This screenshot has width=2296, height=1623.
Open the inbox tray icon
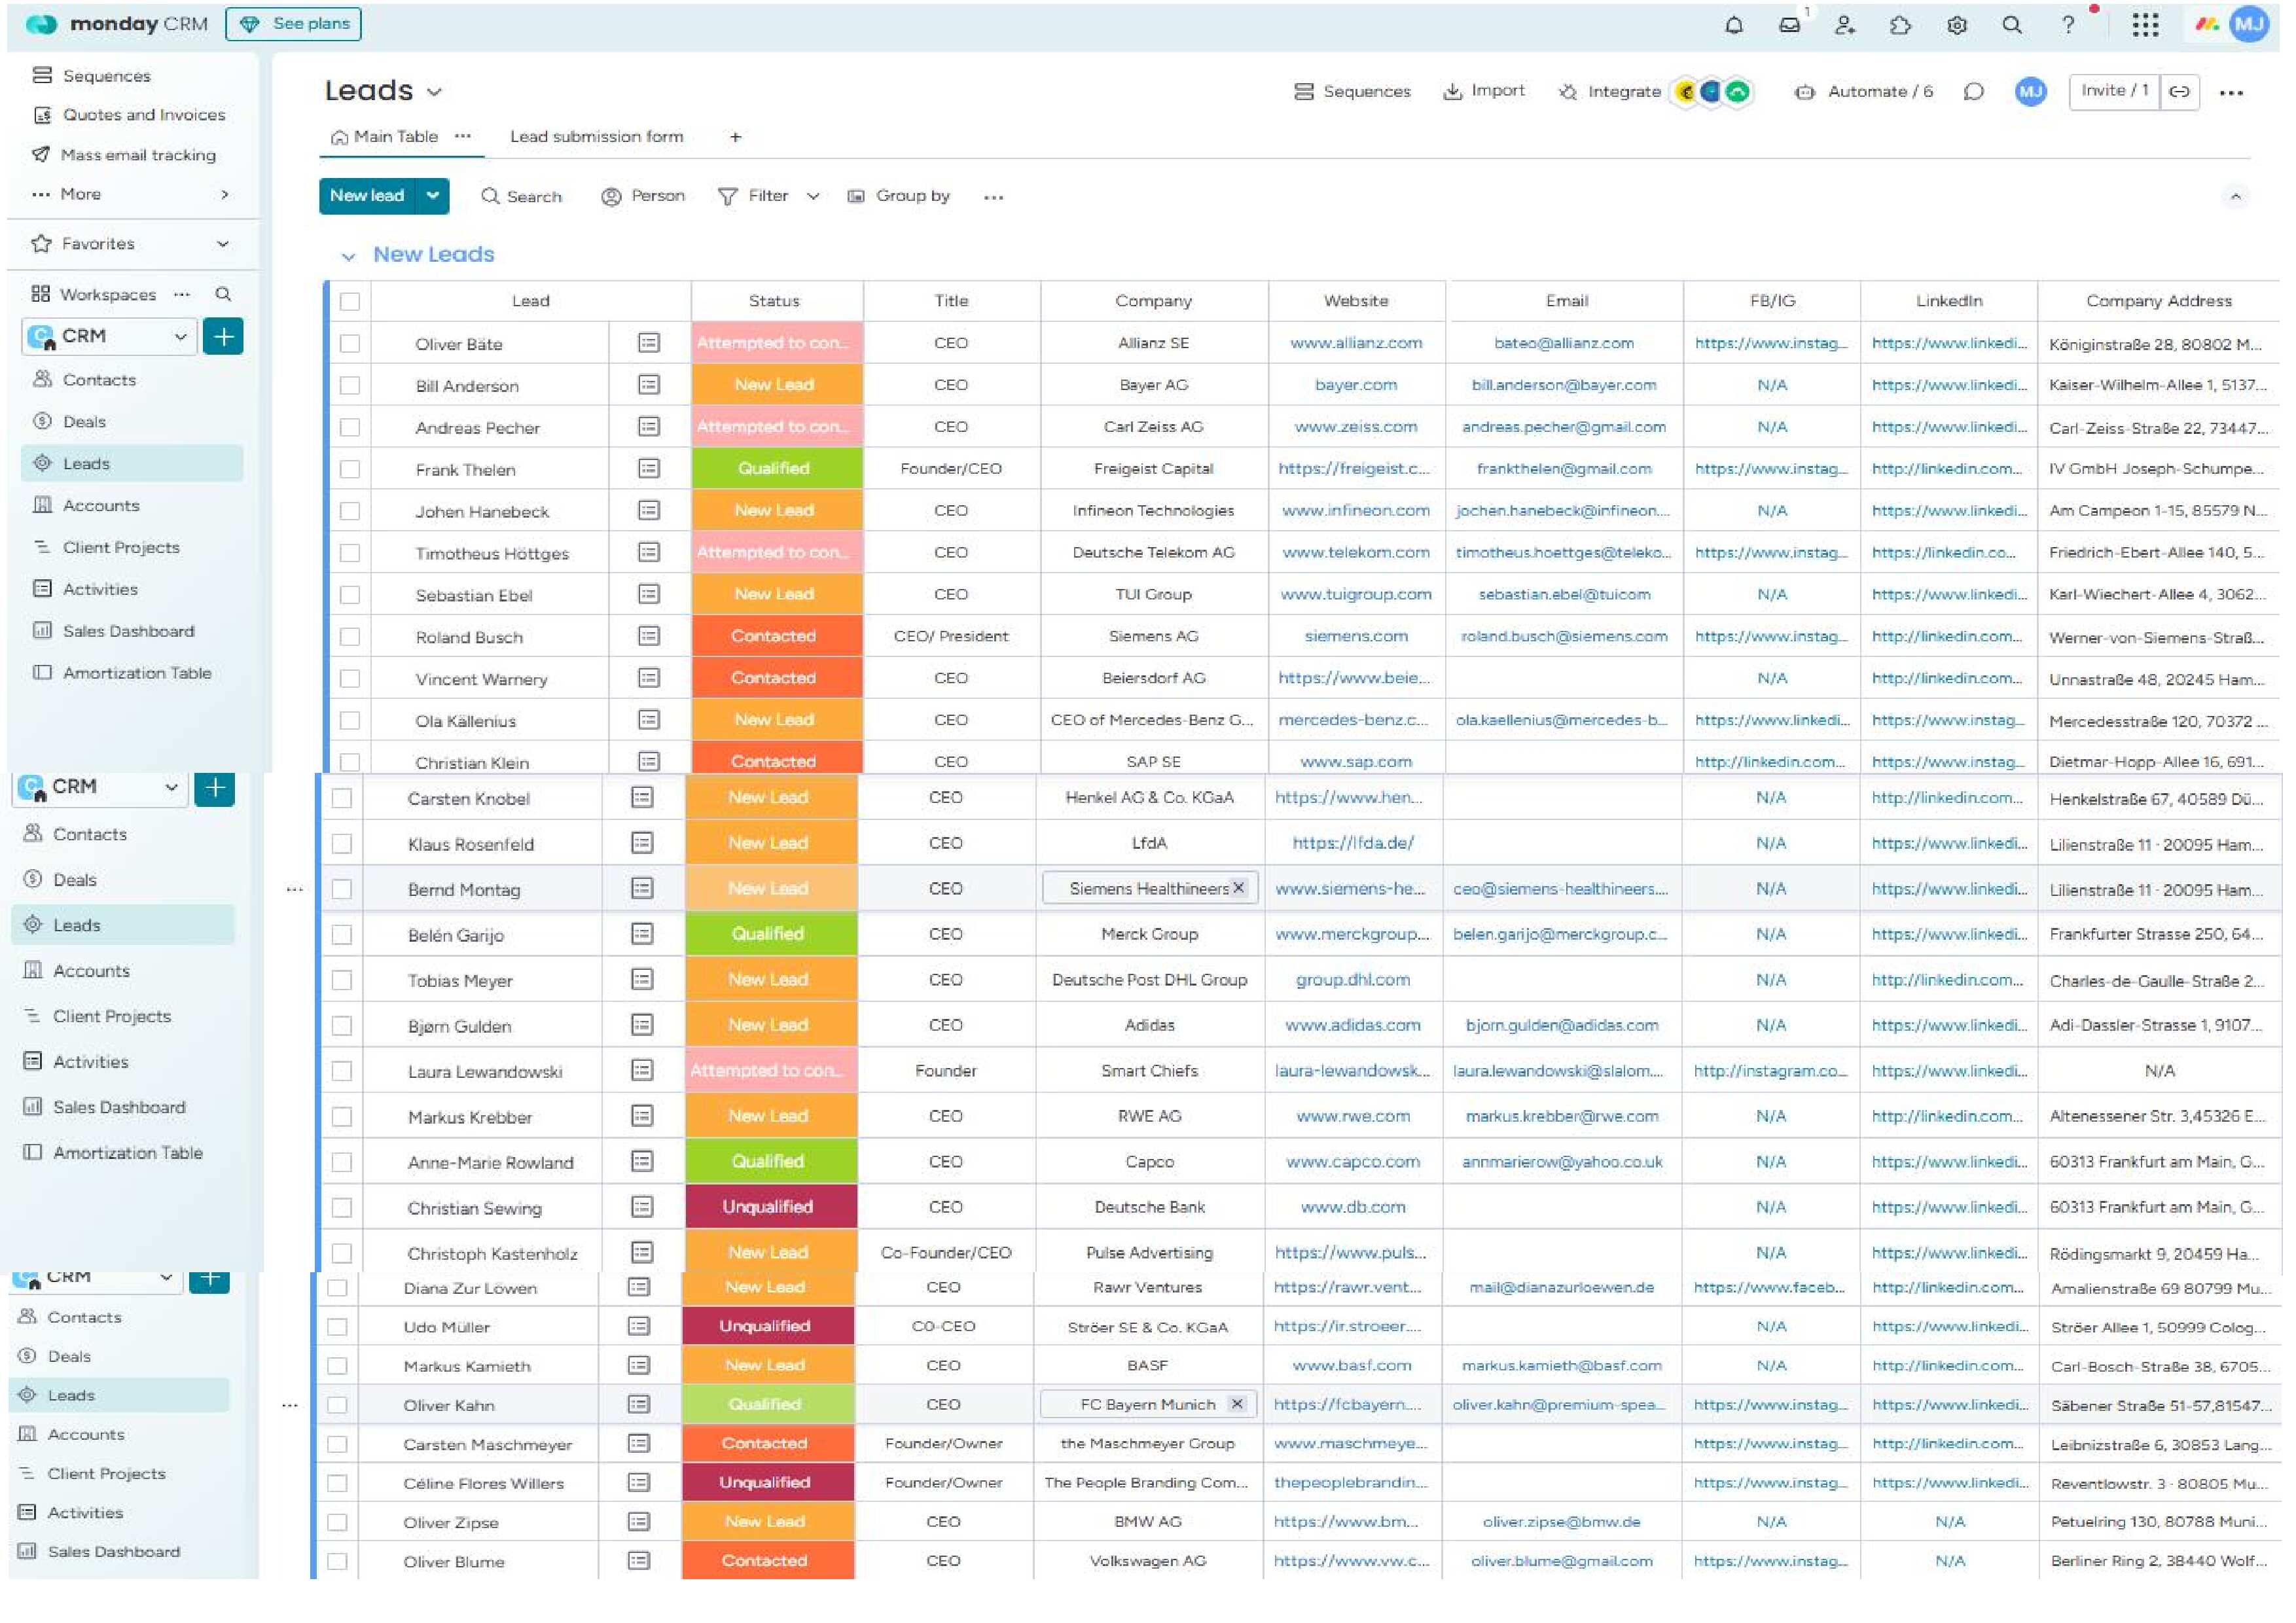(x=1789, y=25)
